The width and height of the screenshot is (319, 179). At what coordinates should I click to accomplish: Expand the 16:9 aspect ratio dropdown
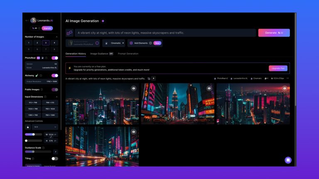pyautogui.click(x=45, y=127)
